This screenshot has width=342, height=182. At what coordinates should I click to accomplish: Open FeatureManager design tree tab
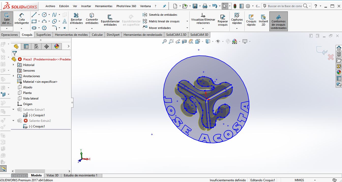[x=16, y=46]
